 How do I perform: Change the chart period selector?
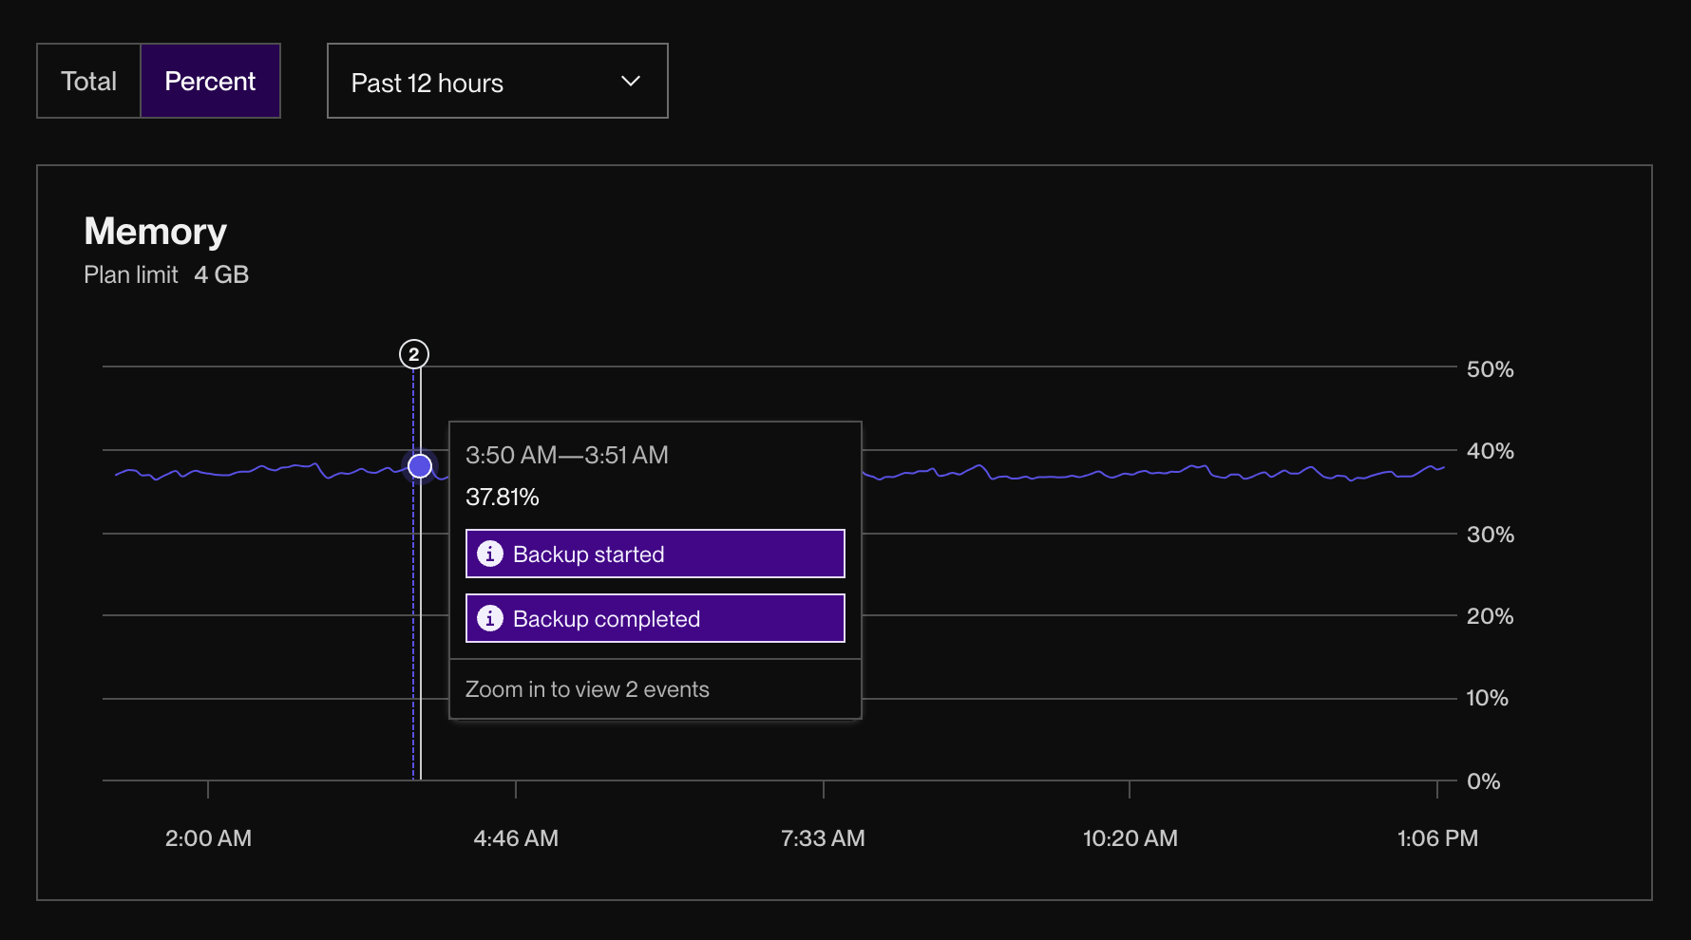[x=497, y=81]
